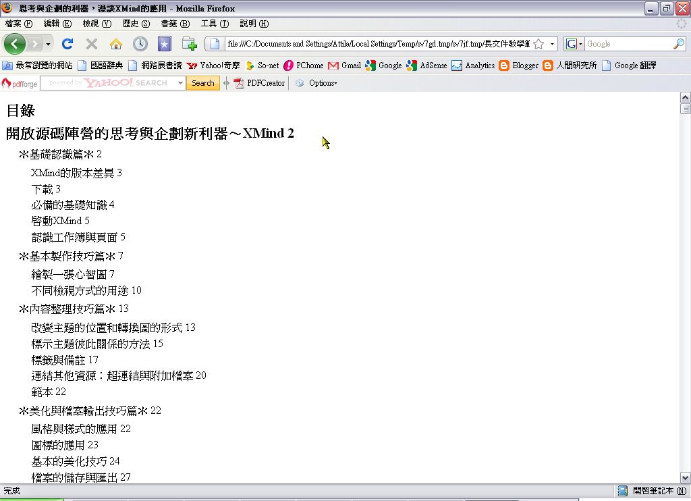This screenshot has width=691, height=501.
Task: Open the 工具 (T) menu
Action: [x=215, y=24]
